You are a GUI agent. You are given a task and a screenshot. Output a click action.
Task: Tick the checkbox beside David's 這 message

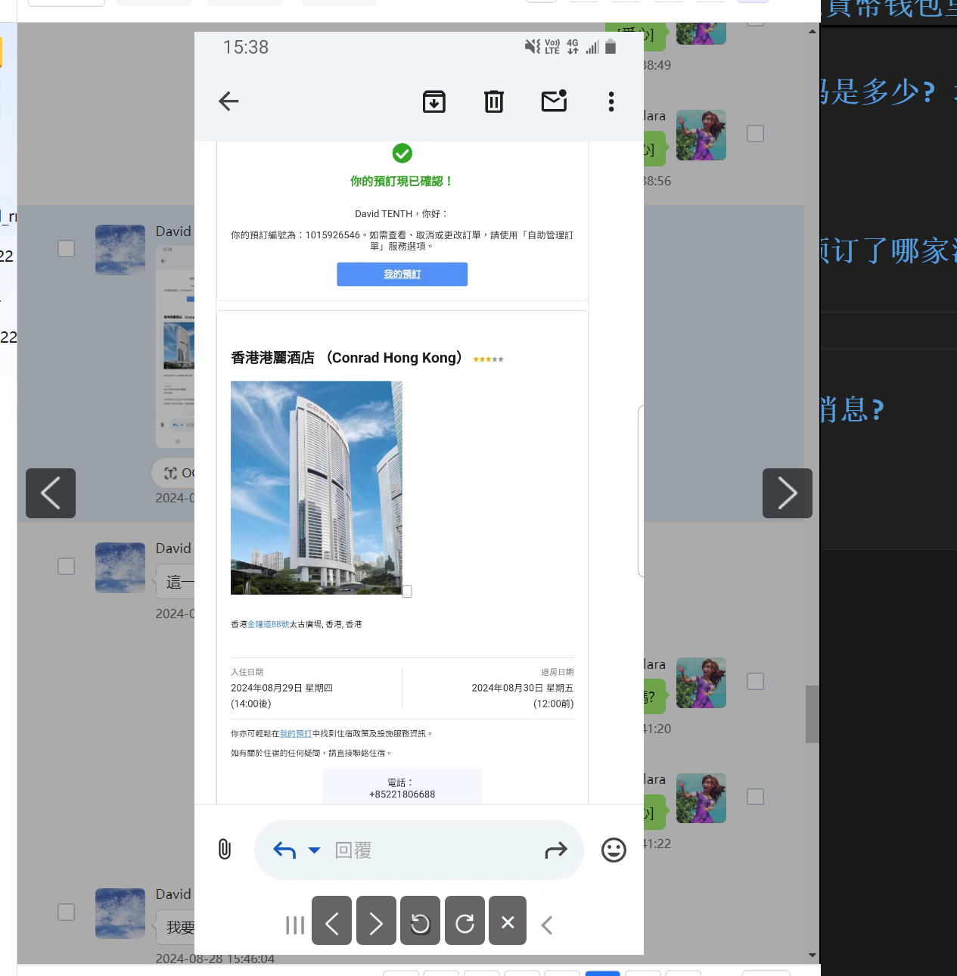(67, 566)
